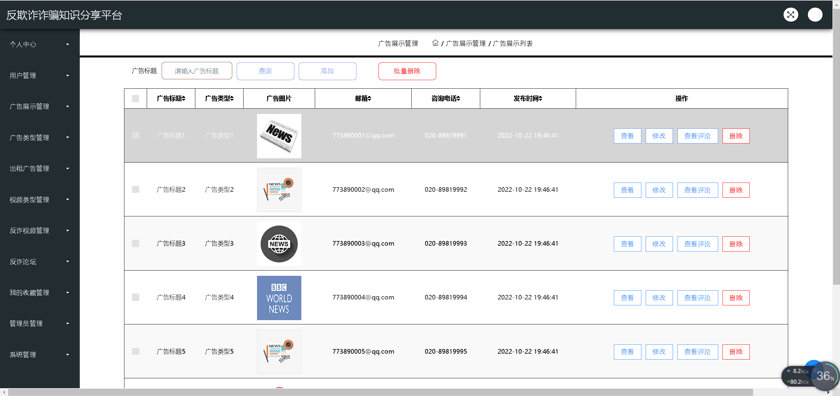The image size is (840, 396).
Task: Sort by 咨询电话 column arrows
Action: pos(459,99)
